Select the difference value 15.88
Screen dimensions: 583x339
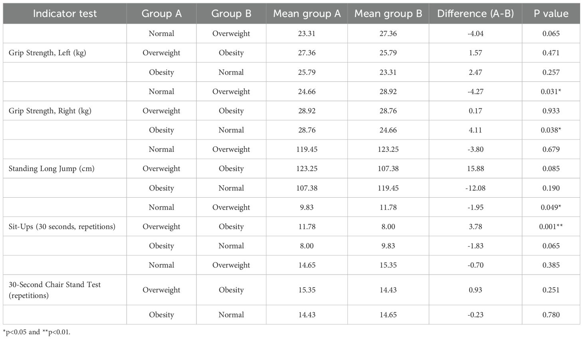(x=475, y=169)
